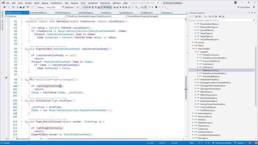Select CurseBlessingDisease.cs in Solution Explorer
This screenshot has width=258, height=145.
tap(209, 135)
